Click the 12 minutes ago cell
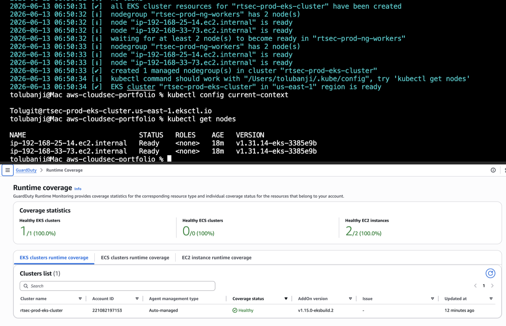 [459, 310]
